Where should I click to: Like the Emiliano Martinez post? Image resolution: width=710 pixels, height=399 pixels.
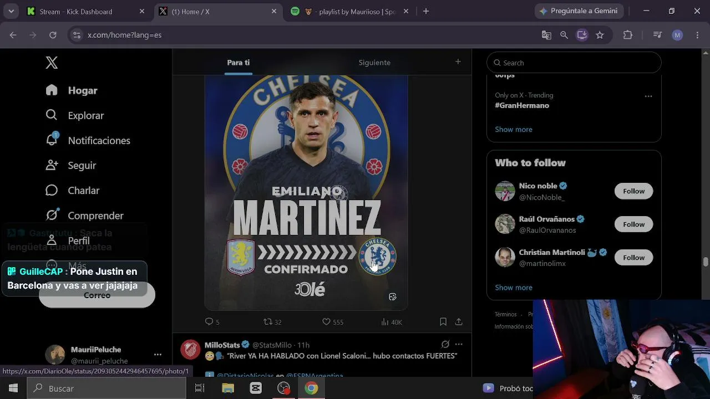point(333,321)
